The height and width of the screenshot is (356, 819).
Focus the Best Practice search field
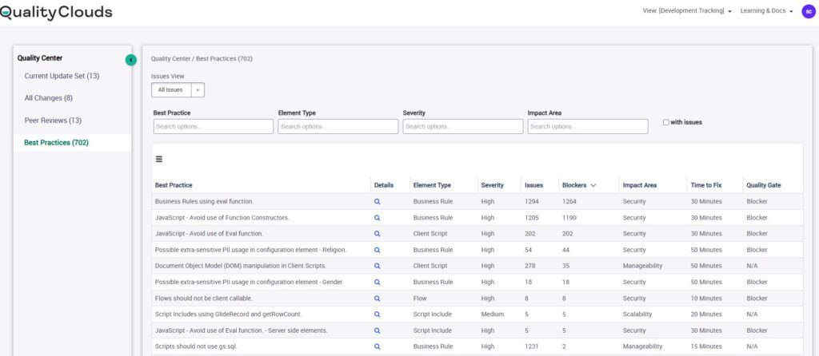(x=214, y=127)
